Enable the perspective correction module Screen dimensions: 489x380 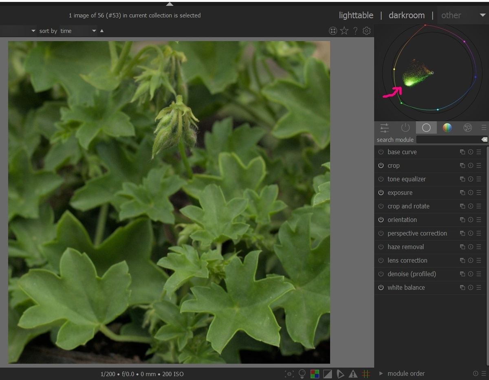coord(381,233)
